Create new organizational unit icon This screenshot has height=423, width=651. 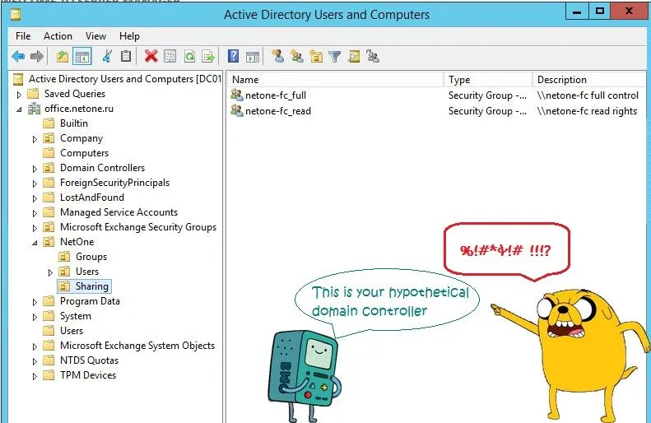pos(316,56)
